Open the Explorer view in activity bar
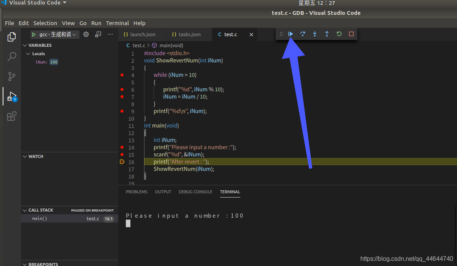This screenshot has width=457, height=266. pos(12,37)
